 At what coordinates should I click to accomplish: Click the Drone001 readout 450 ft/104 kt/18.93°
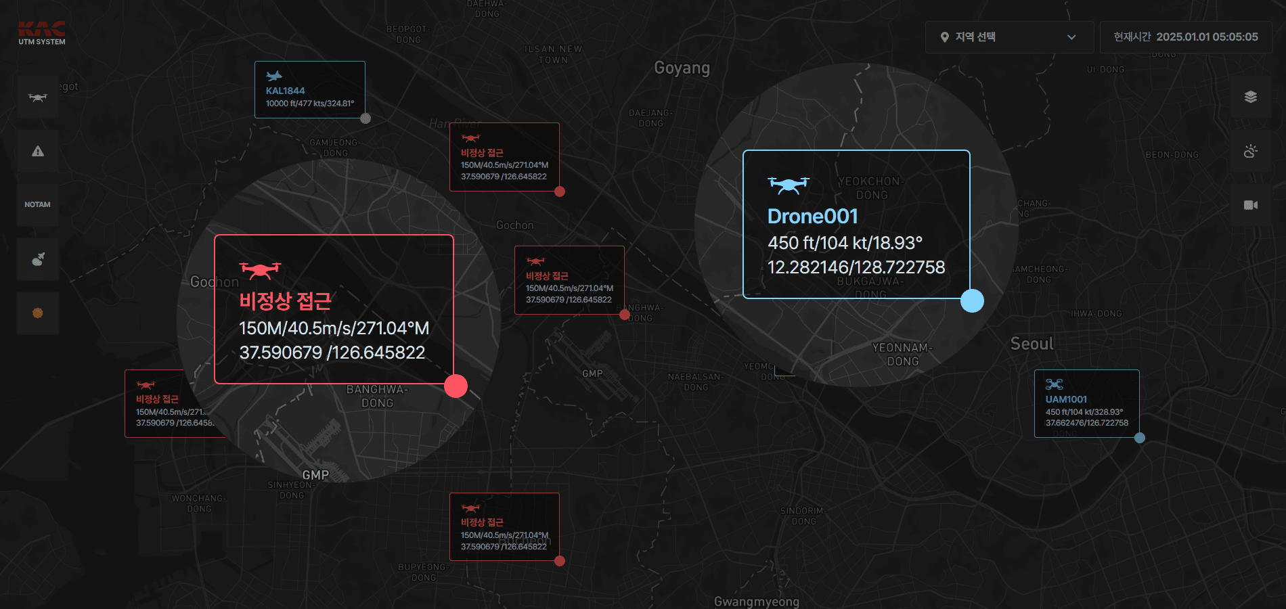[845, 243]
